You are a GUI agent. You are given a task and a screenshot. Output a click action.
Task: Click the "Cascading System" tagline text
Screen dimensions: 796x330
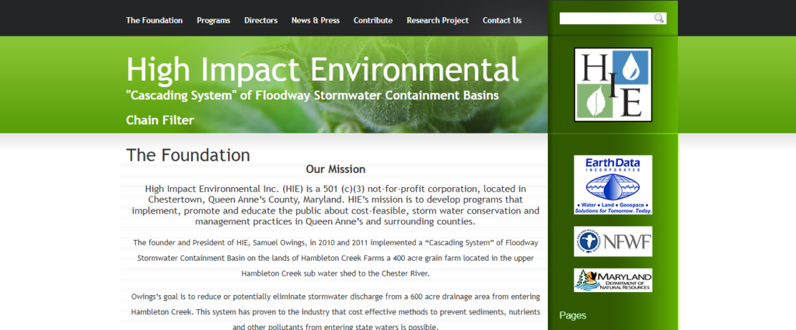click(312, 96)
